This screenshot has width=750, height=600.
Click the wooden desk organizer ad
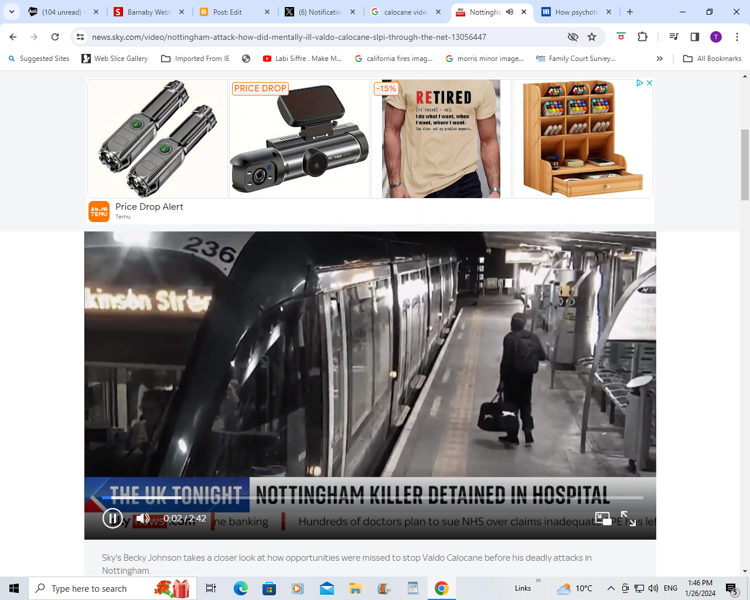pyautogui.click(x=583, y=139)
